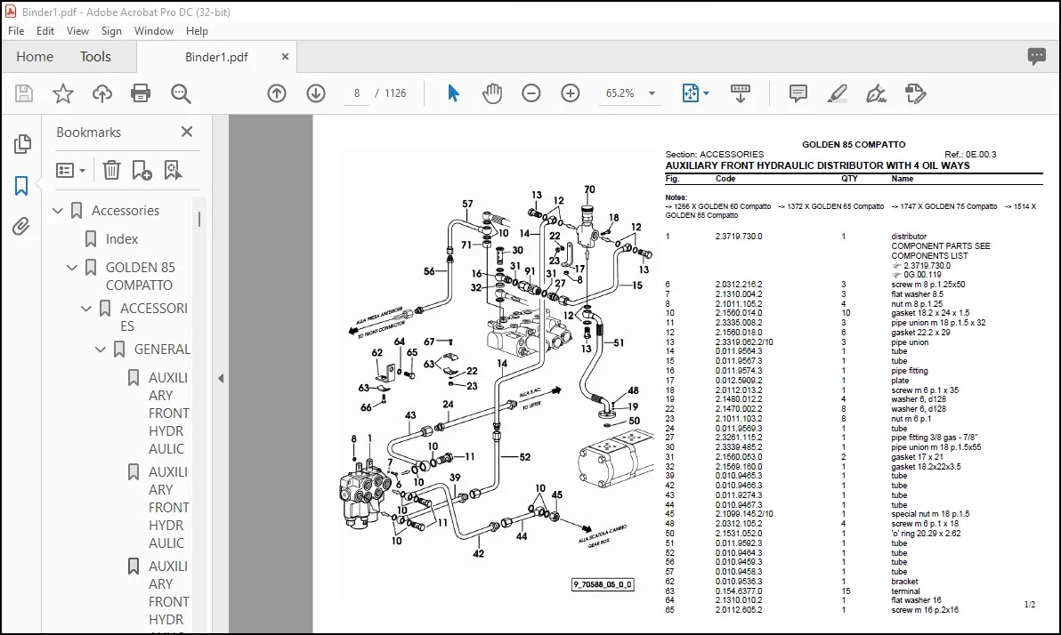1061x635 pixels.
Task: Open the bookmark options list dropdown
Action: click(x=70, y=170)
